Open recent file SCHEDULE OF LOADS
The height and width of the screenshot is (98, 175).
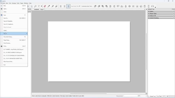14,56
